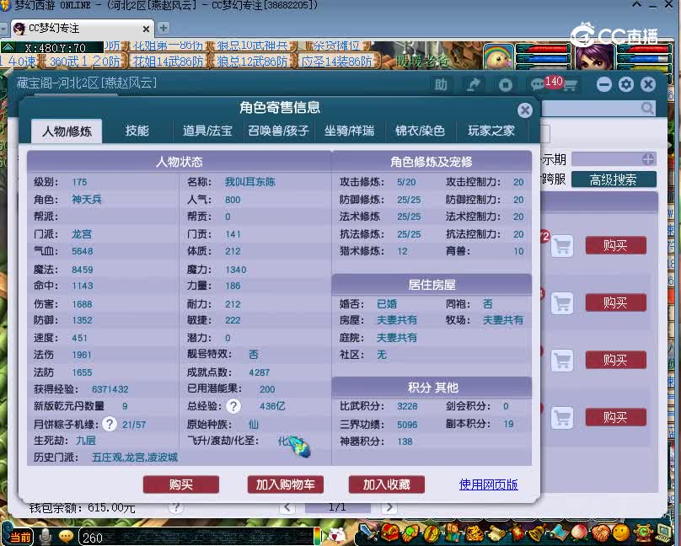Focus the 藏宝阁 search input field
The height and width of the screenshot is (546, 681).
pyautogui.click(x=598, y=108)
